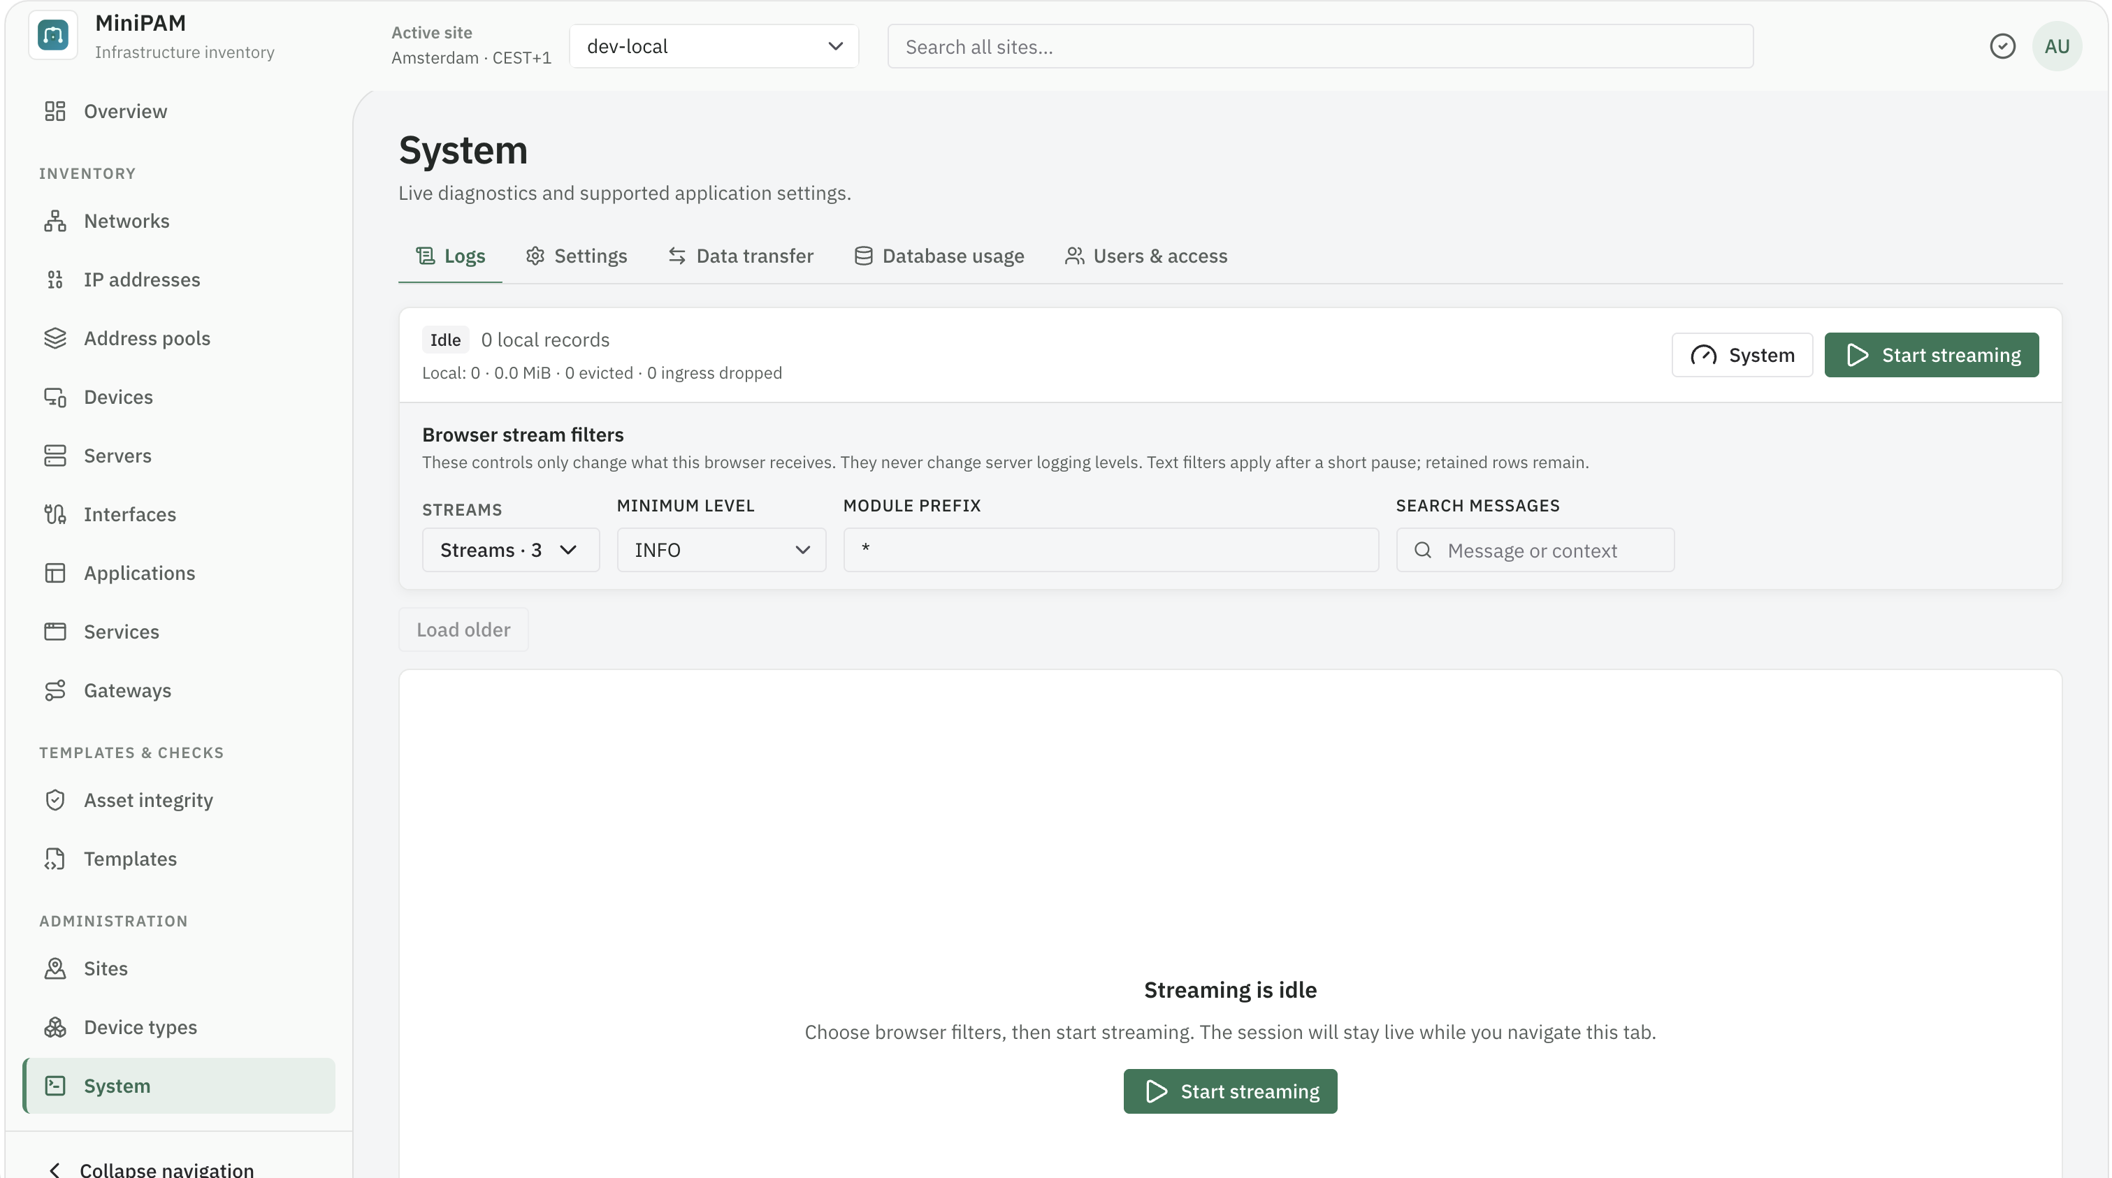
Task: Click the Browser stream filters heading
Action: coord(523,435)
